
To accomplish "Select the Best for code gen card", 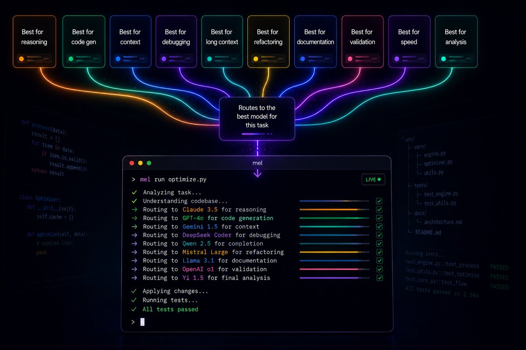I will point(84,42).
